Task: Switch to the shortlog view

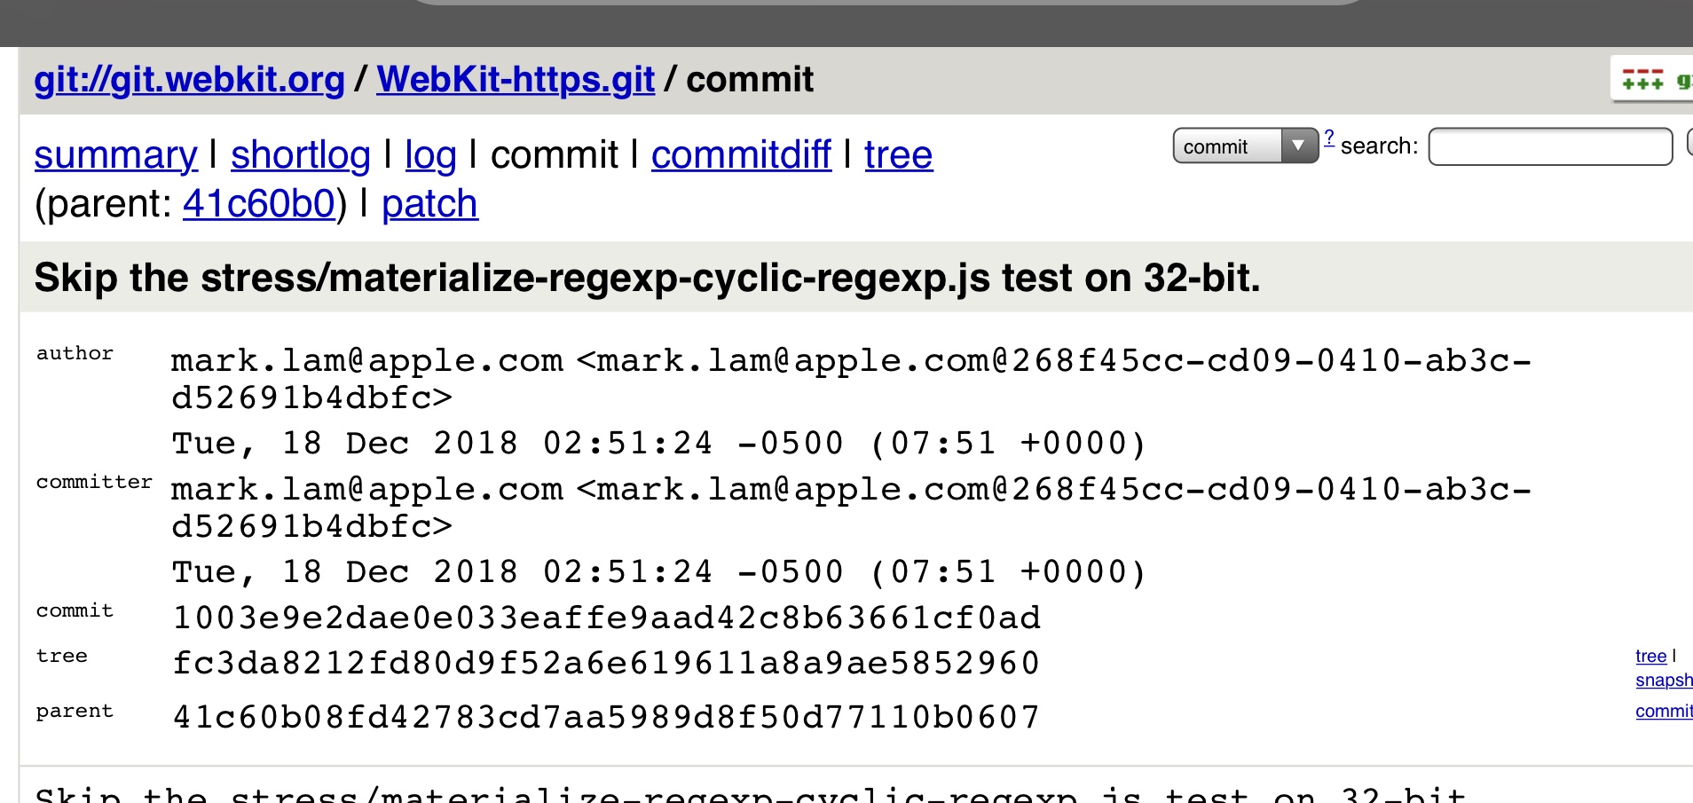Action: (x=300, y=155)
